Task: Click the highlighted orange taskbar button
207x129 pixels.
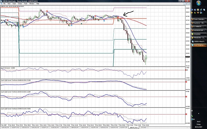Action: coord(198,45)
